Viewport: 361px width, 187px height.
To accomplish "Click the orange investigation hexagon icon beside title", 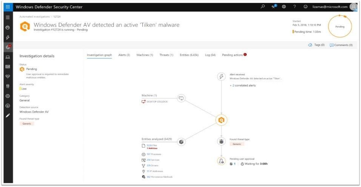I will 25,26.
